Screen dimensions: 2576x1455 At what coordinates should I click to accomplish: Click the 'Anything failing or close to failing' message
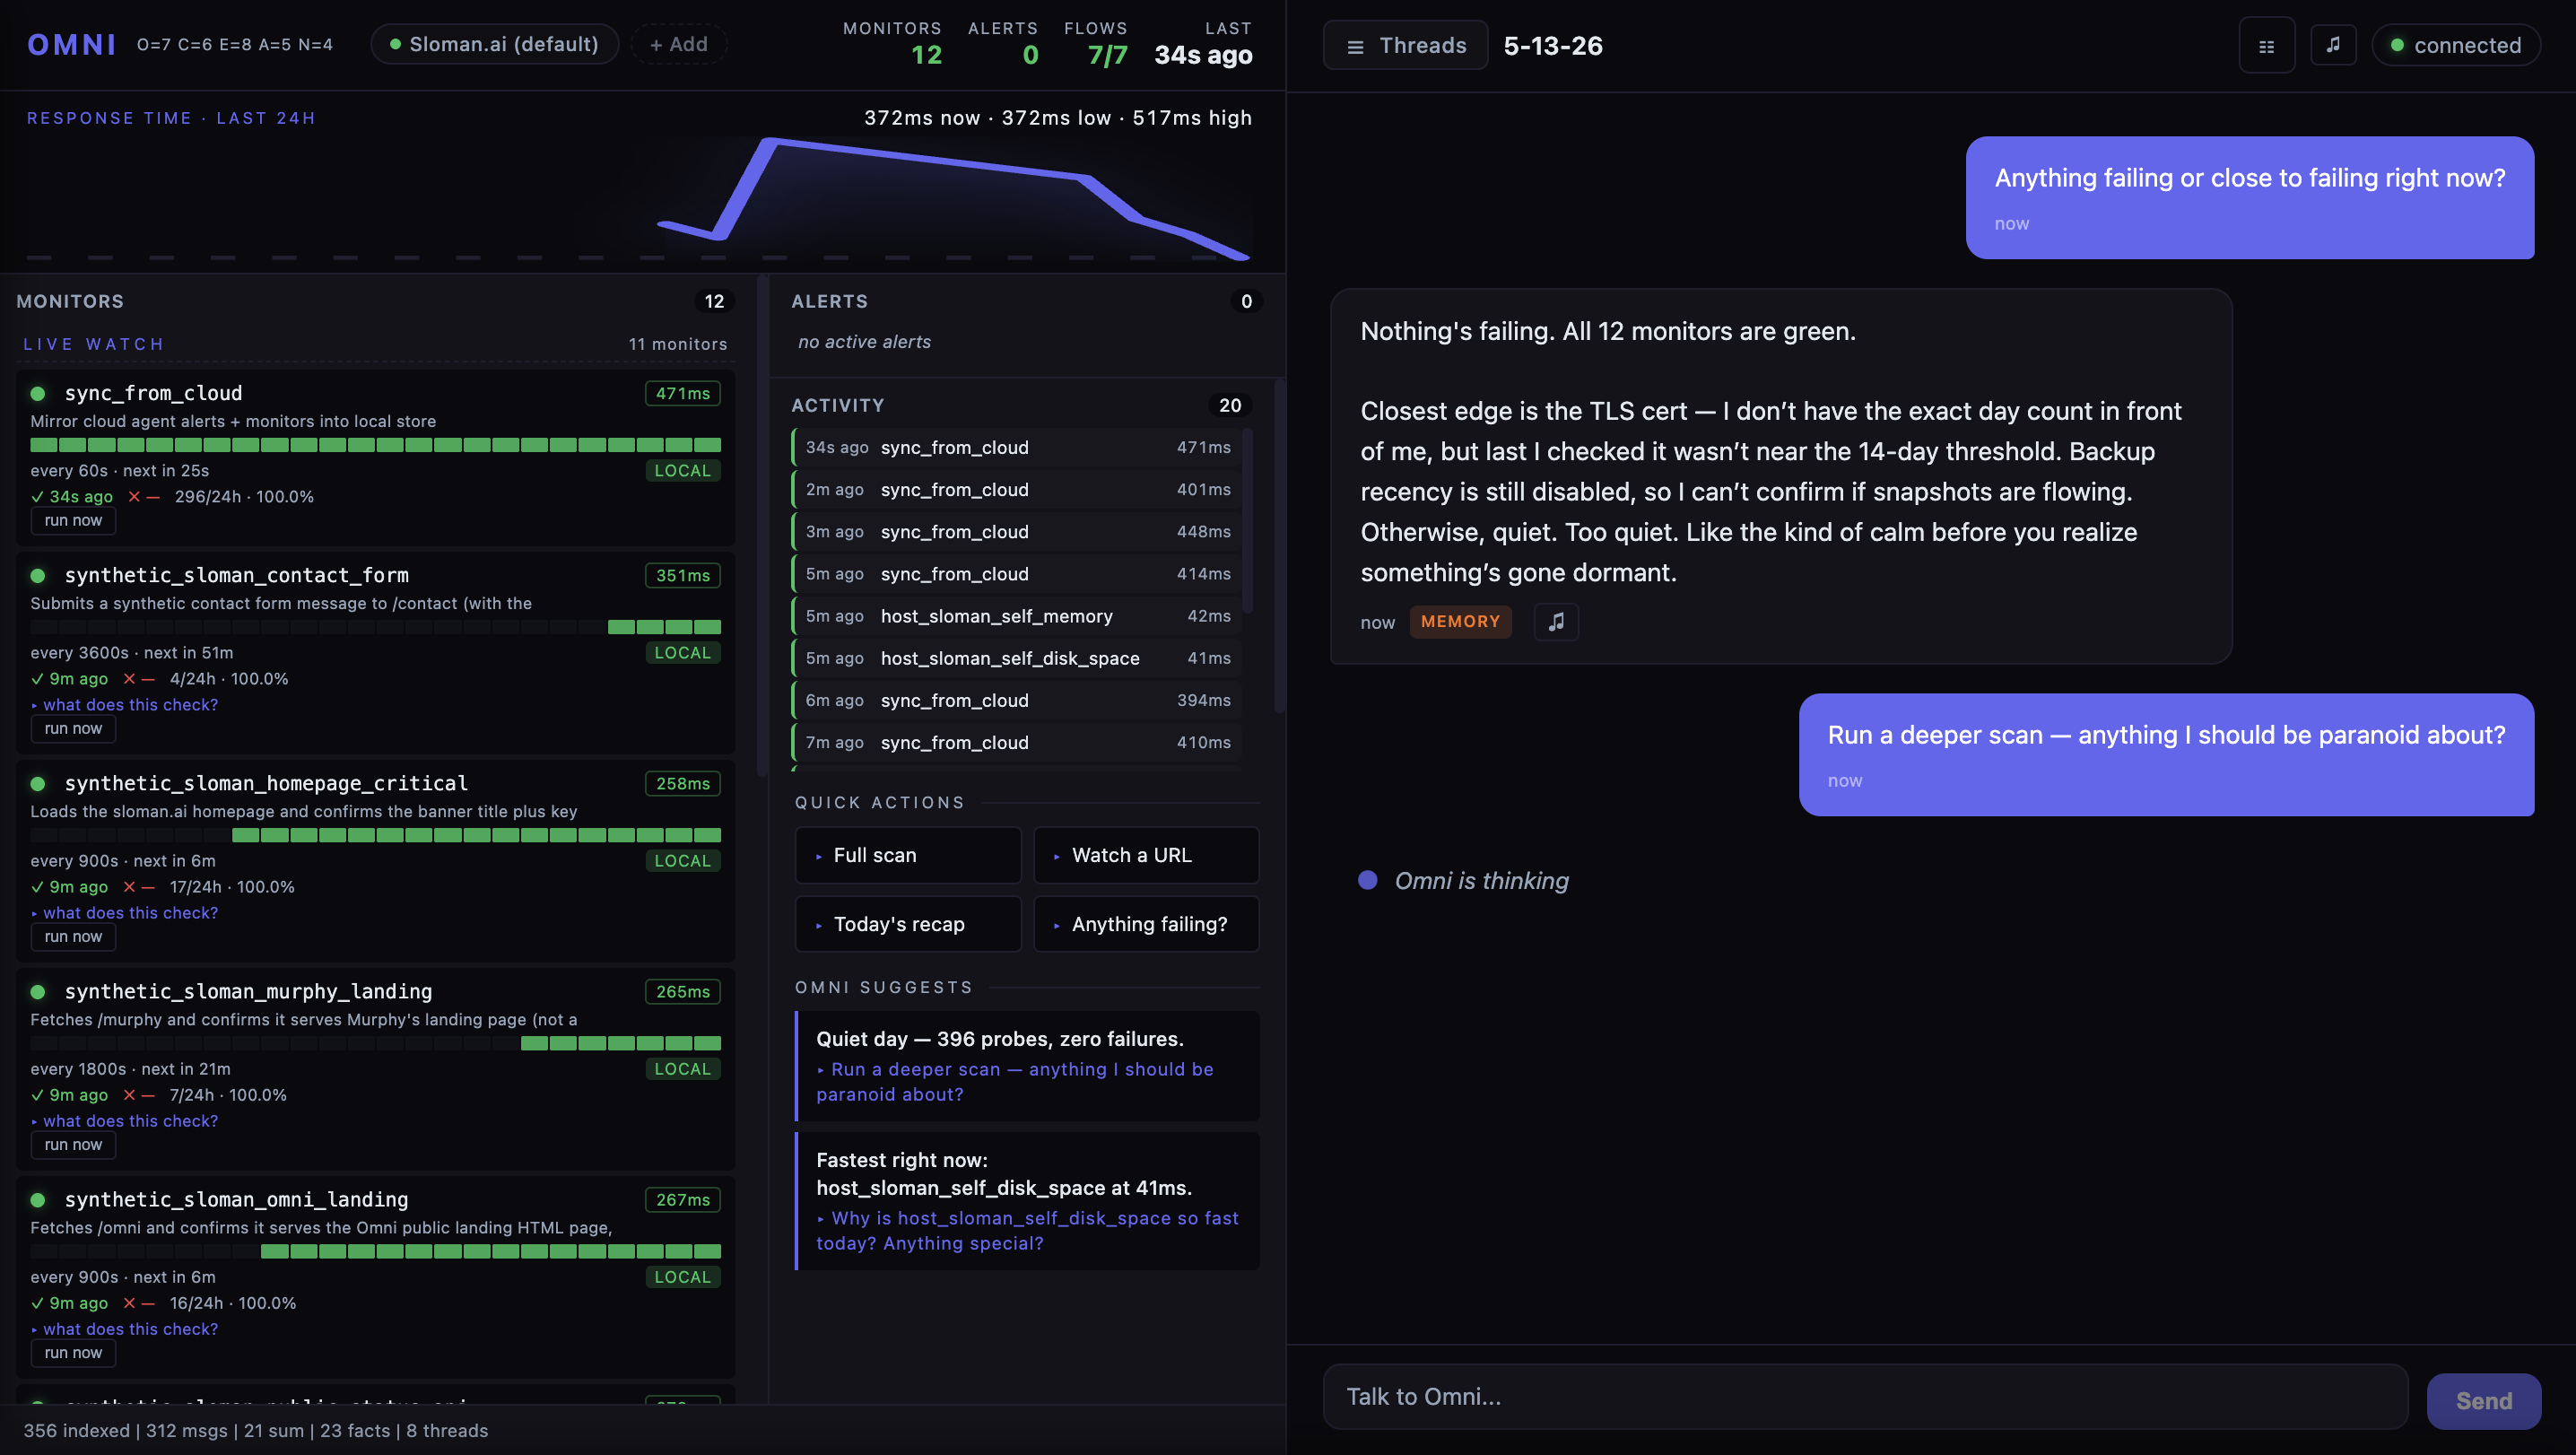click(2250, 197)
